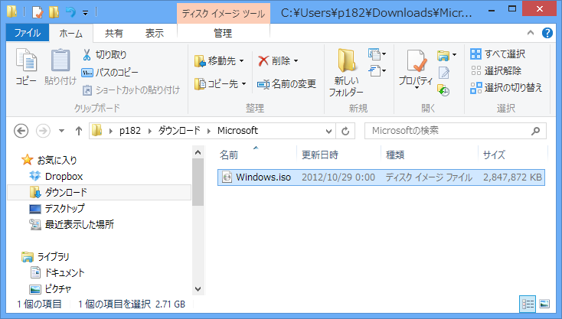562x319 pixels.
Task: Select all items (すべて選択)
Action: pos(498,54)
